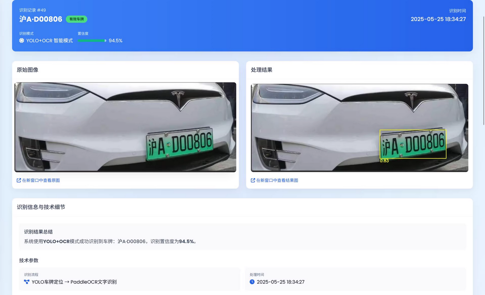
Task: Open the 在新窗口中查看结果图 link
Action: click(x=277, y=180)
